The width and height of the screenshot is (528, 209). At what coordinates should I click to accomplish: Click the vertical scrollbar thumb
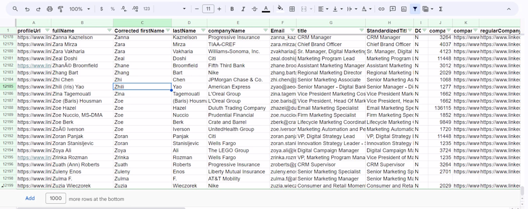point(523,191)
